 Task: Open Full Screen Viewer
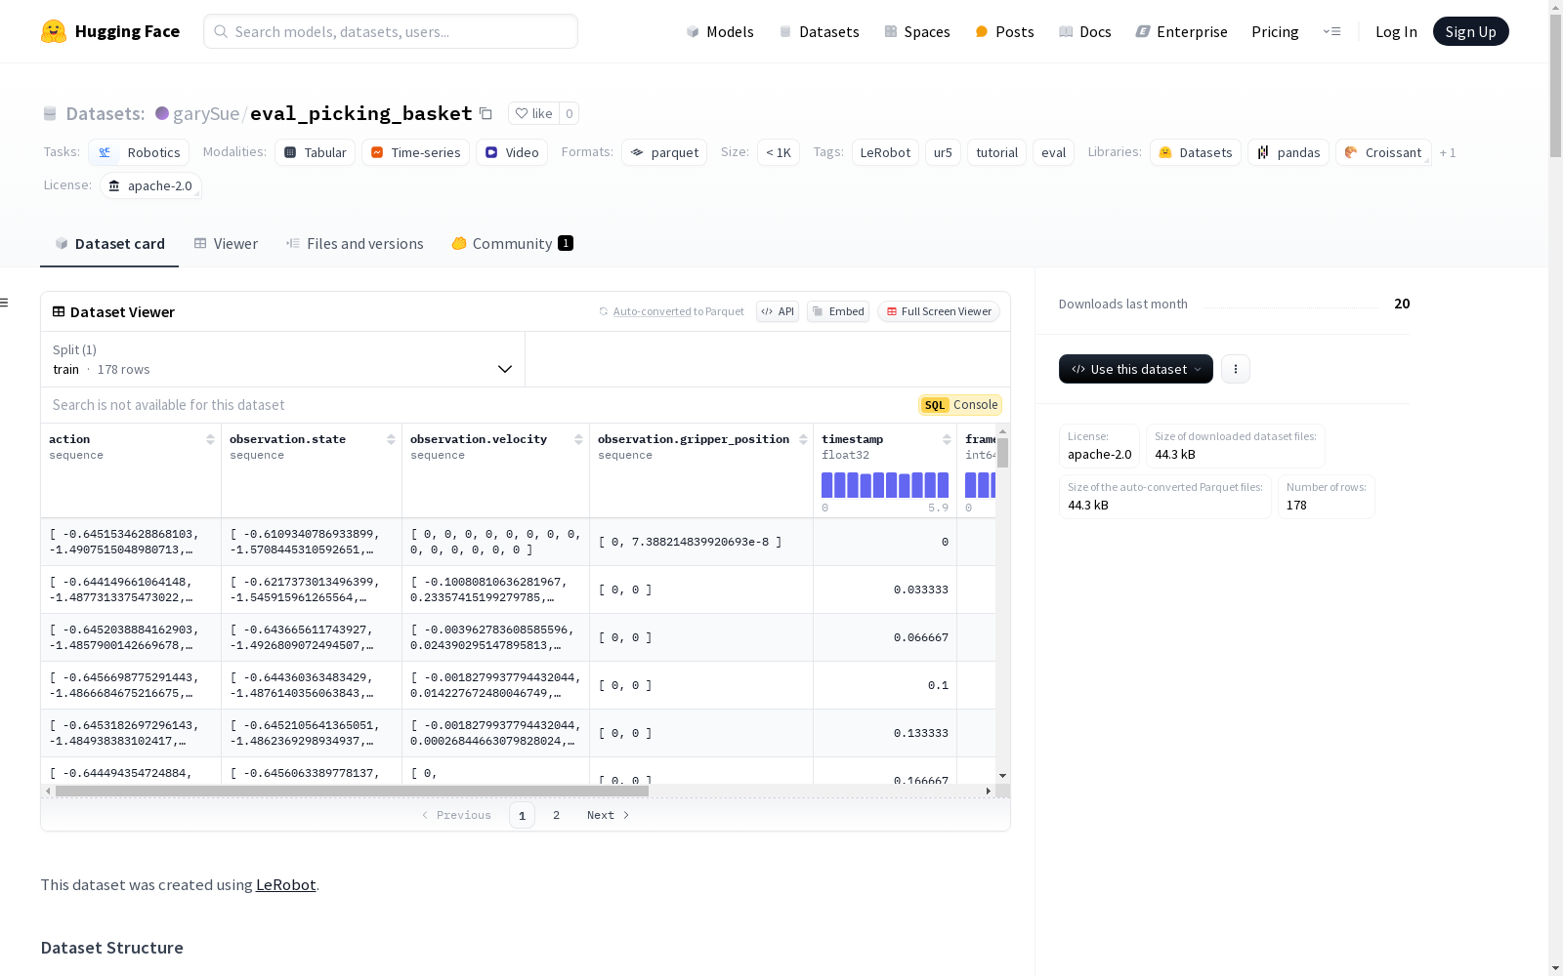[939, 311]
